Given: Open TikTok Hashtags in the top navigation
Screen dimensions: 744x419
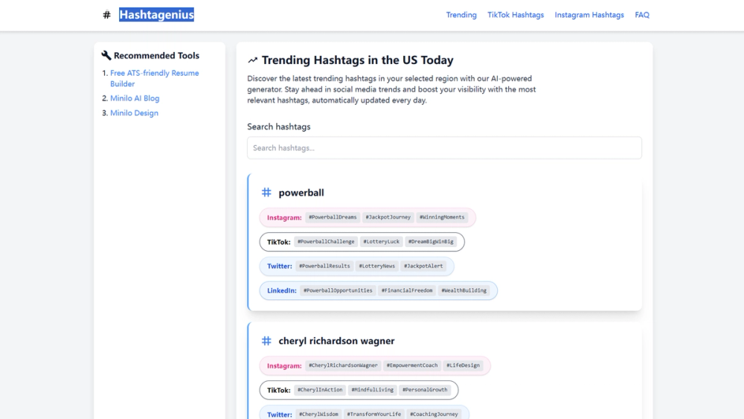Looking at the screenshot, I should pos(516,15).
